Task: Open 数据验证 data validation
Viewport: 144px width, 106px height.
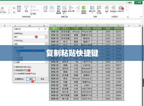Action: click(x=65, y=10)
